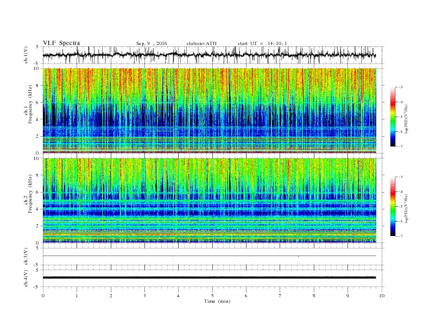
Task: Click the ch.1 spectrogram color bar
Action: (x=393, y=117)
